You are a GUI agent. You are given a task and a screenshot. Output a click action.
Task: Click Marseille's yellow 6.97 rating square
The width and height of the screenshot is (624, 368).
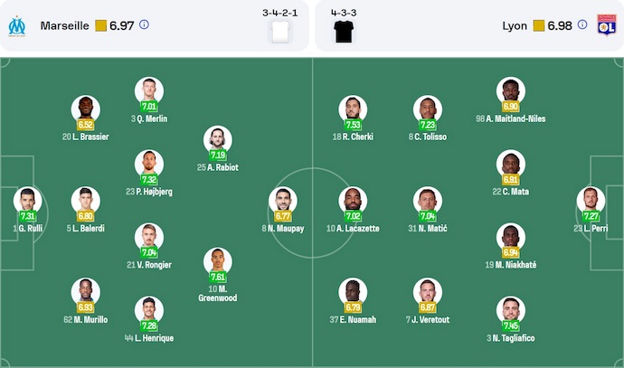tap(100, 25)
